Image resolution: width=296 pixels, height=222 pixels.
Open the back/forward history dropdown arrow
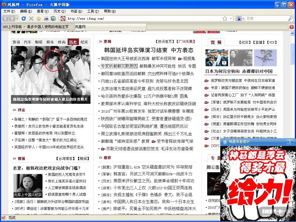pos(17,18)
